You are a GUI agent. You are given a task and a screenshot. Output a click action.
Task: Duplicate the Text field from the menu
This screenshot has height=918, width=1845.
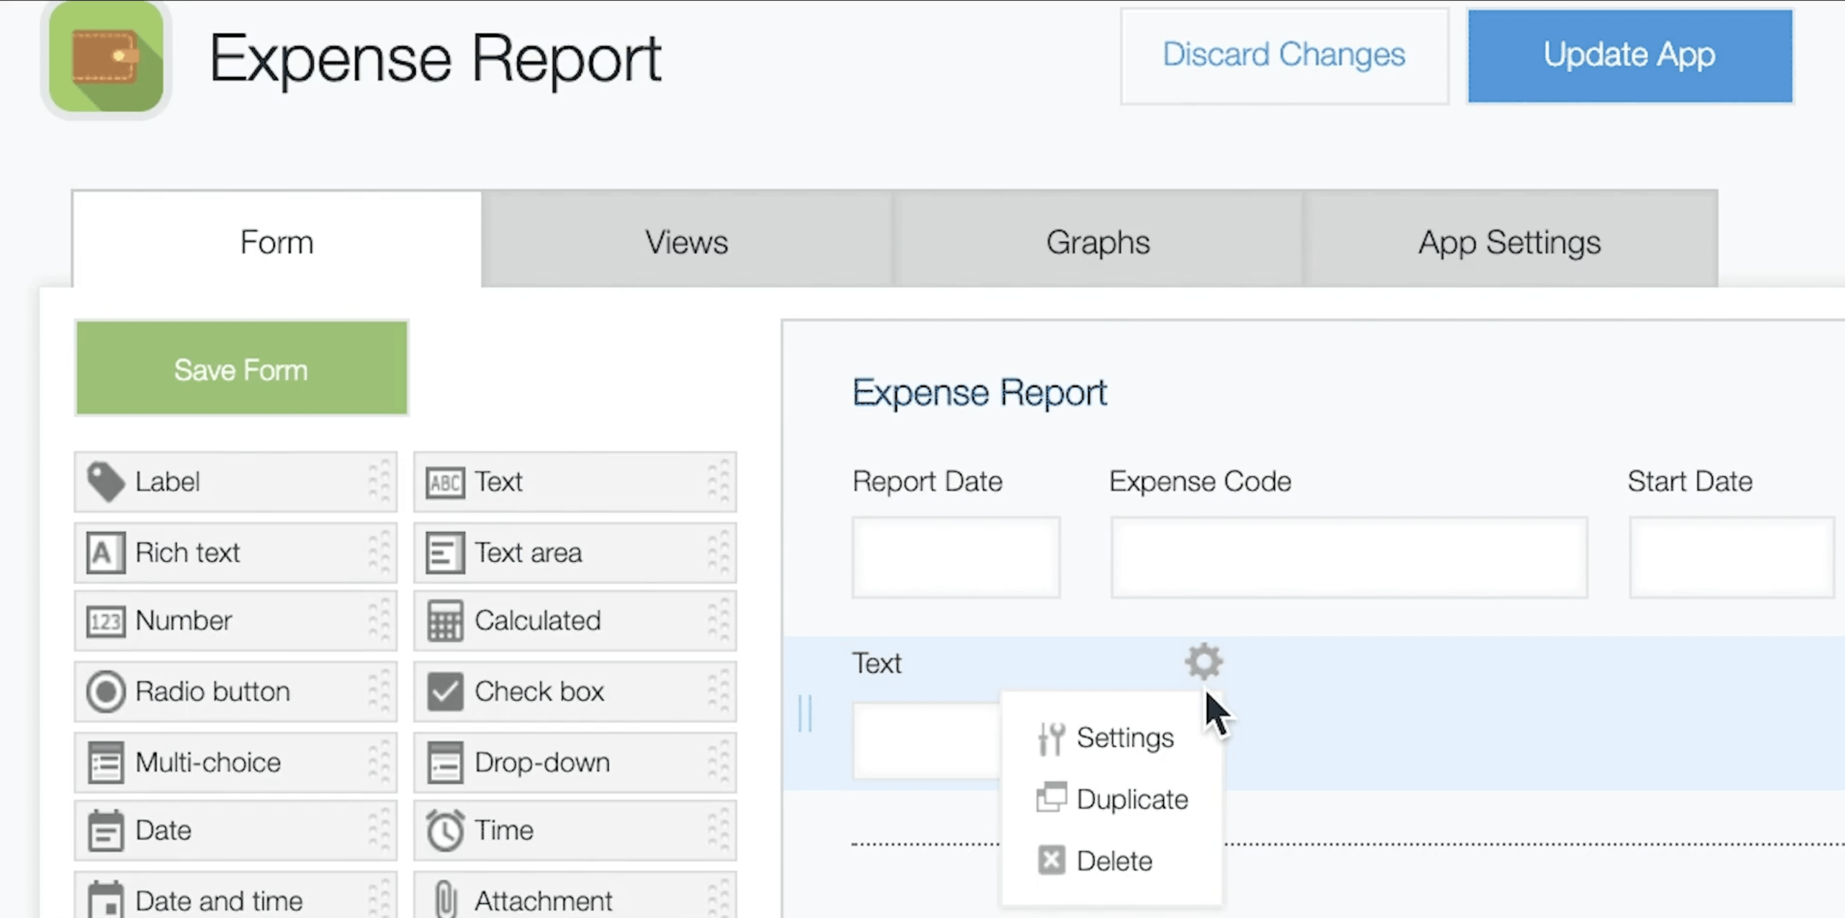pos(1131,799)
